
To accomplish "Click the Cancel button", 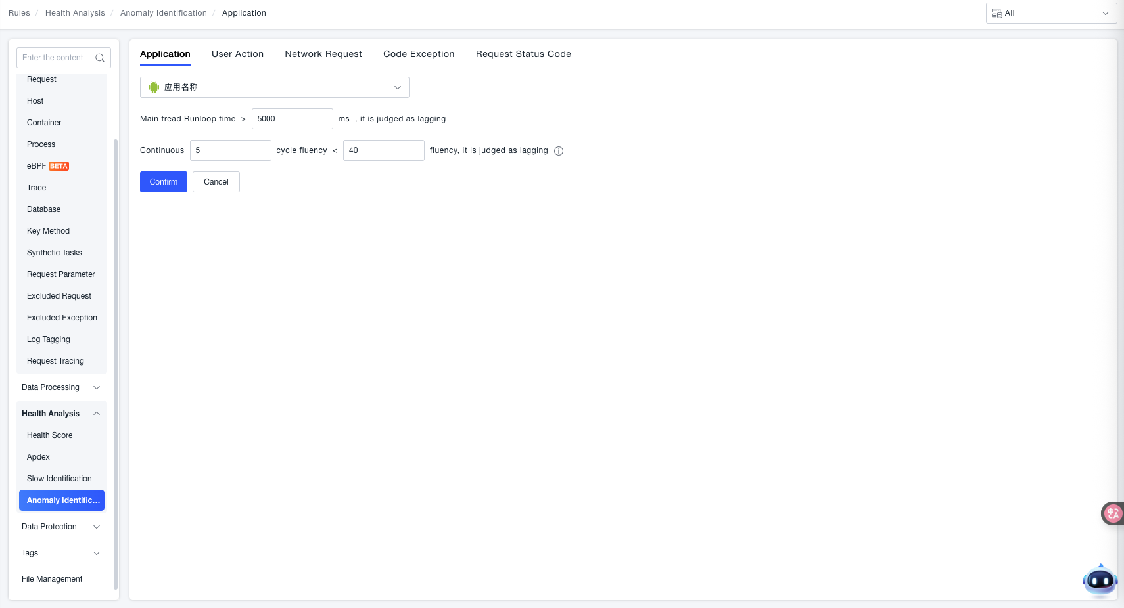I will click(216, 182).
